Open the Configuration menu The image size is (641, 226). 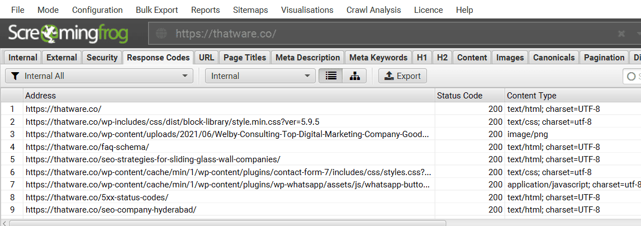tap(97, 10)
